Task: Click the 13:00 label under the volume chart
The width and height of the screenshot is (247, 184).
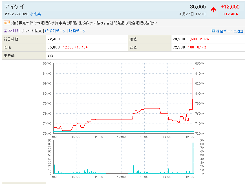Action: click(x=144, y=177)
